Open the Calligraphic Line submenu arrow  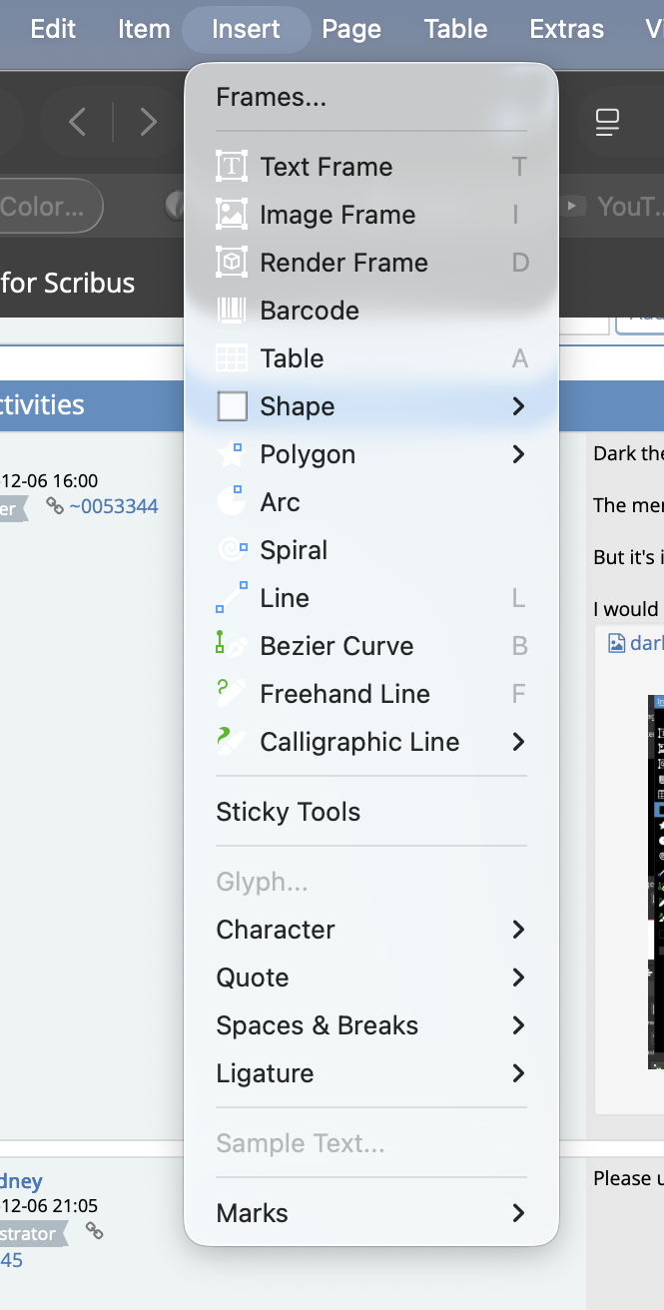518,742
